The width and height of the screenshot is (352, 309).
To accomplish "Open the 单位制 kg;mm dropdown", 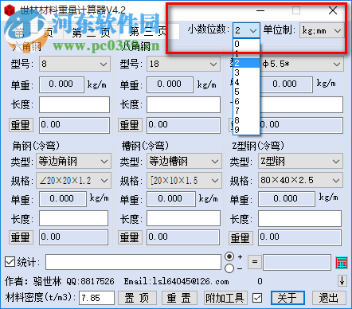I will [x=322, y=31].
